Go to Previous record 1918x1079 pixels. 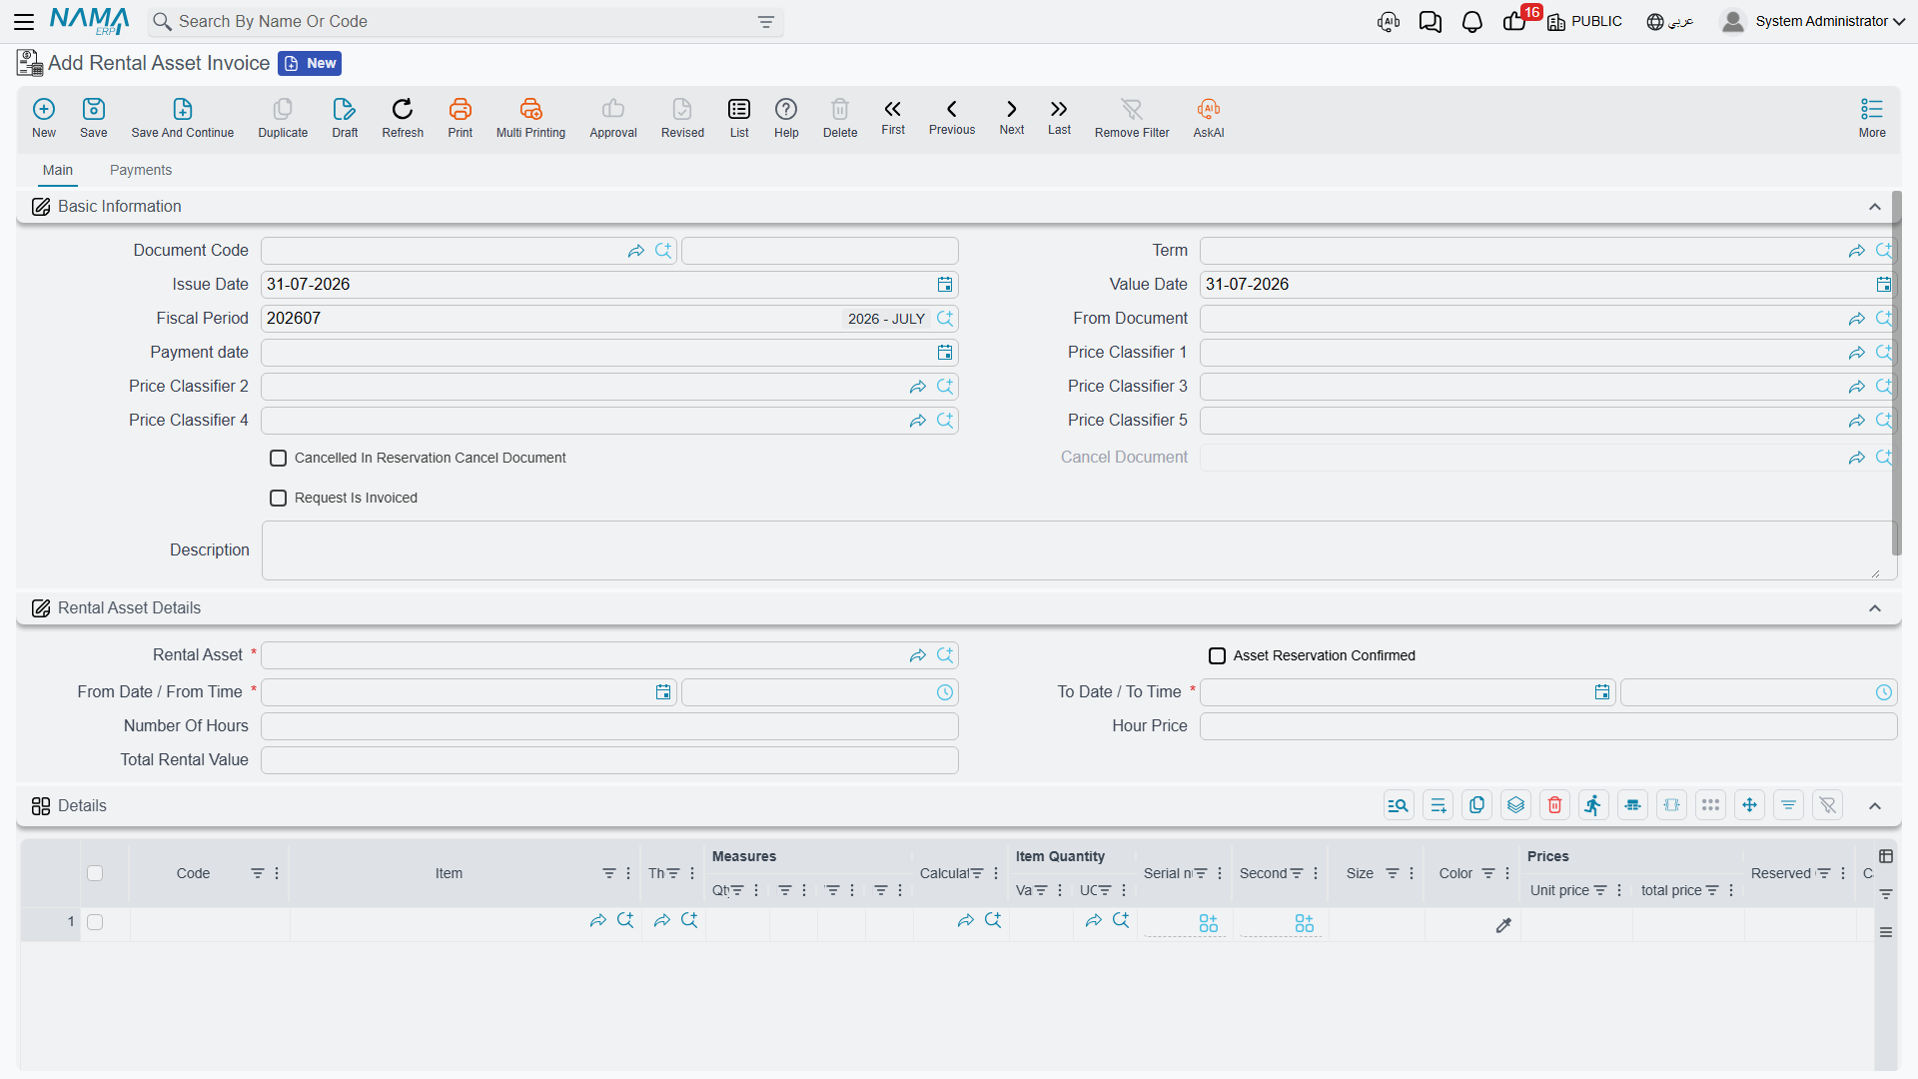[x=952, y=116]
